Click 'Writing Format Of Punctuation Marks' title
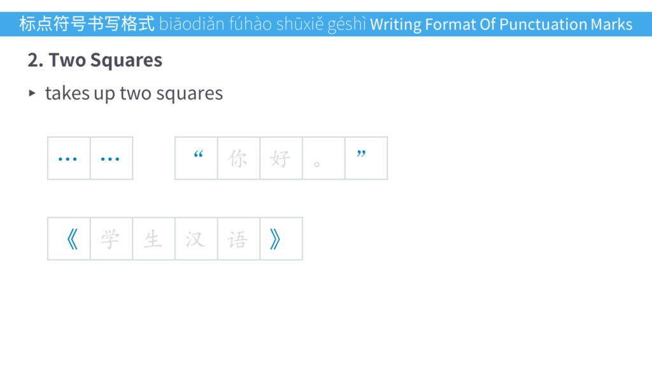 coord(501,25)
